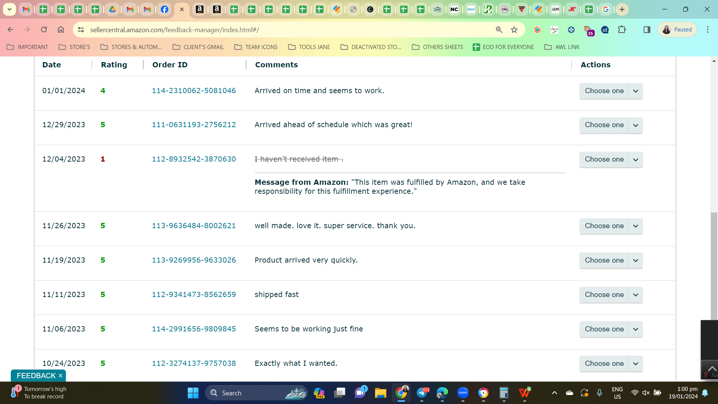Open new browser tab
This screenshot has width=718, height=404.
(x=622, y=9)
